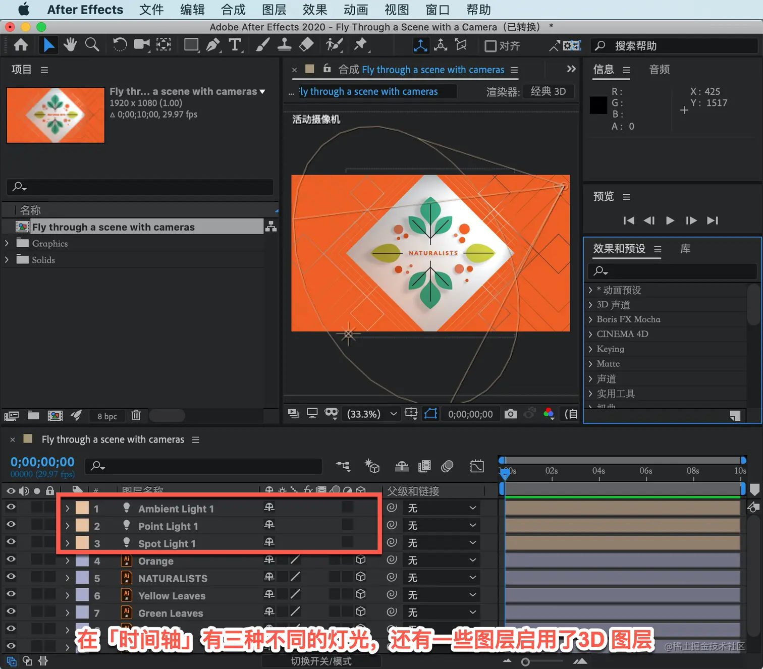Select the Pan Behind anchor point tool
This screenshot has height=669, width=763.
[x=163, y=45]
